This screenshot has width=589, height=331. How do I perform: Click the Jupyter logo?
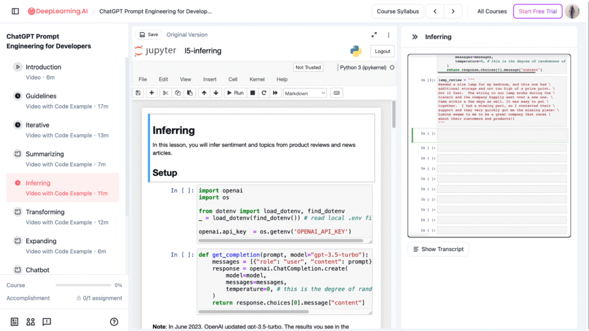click(x=155, y=51)
